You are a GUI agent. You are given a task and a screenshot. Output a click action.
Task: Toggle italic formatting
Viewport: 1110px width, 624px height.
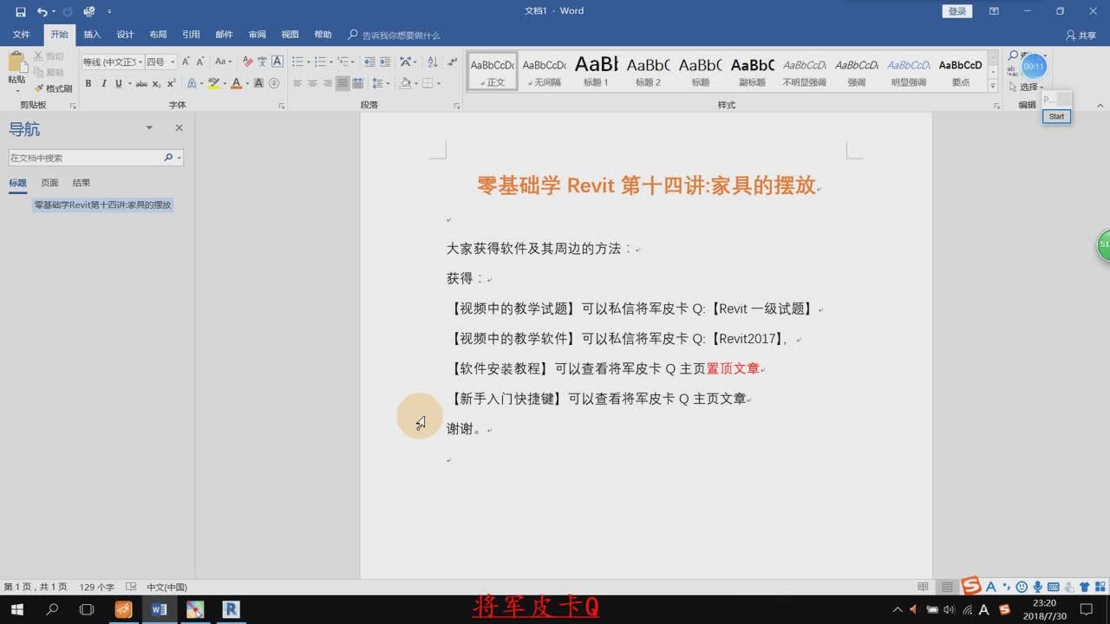103,84
